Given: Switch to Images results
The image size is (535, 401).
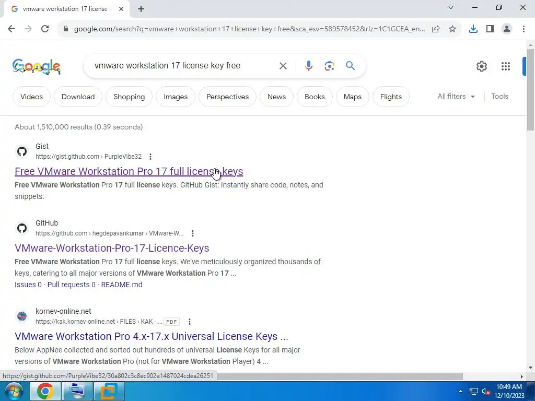Looking at the screenshot, I should tap(176, 97).
